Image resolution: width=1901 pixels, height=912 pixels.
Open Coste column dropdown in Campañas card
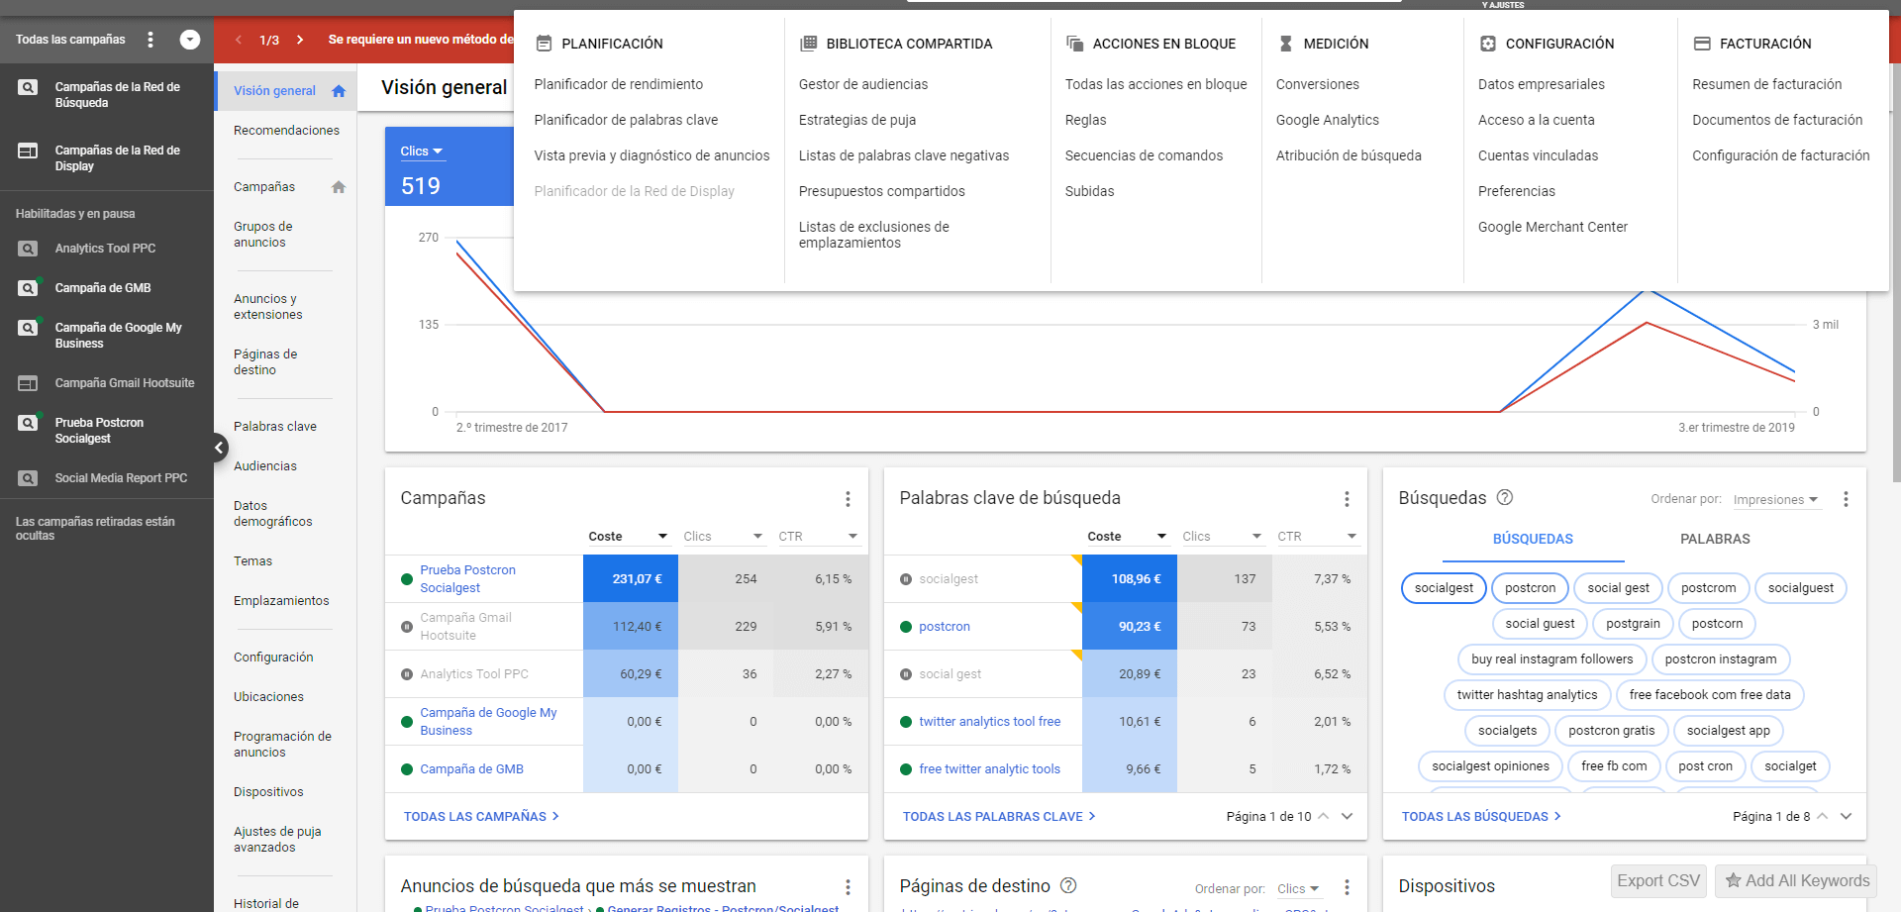[662, 537]
